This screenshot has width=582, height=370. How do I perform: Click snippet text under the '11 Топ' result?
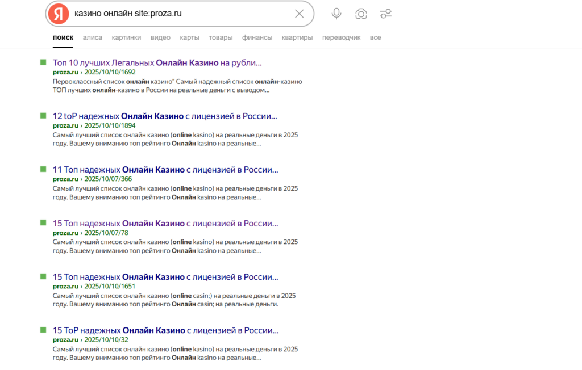175,193
